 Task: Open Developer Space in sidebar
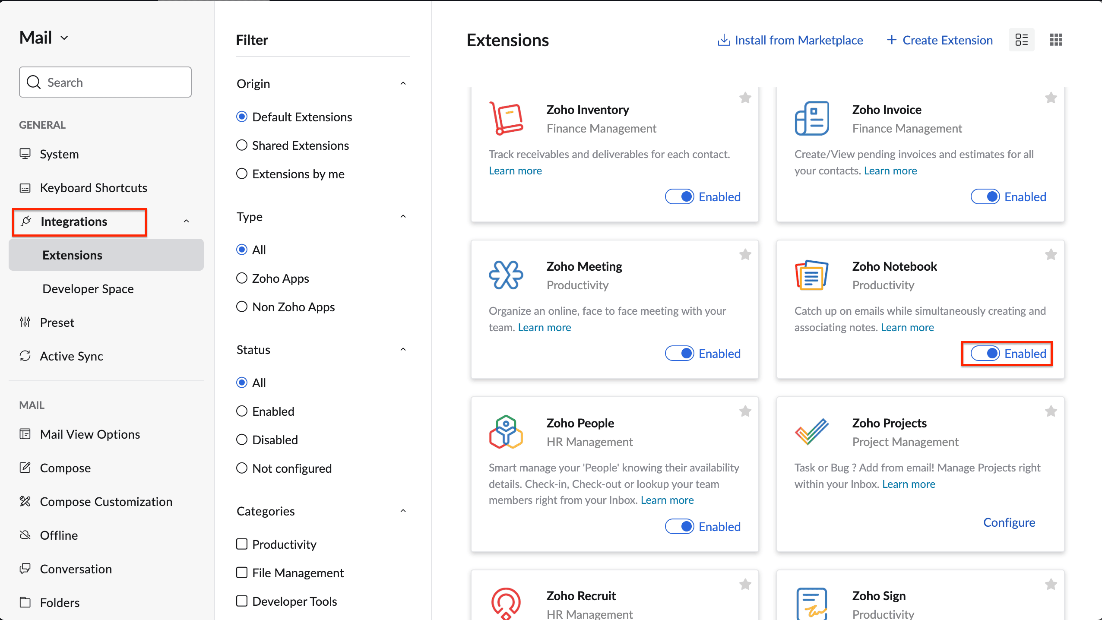(x=88, y=289)
